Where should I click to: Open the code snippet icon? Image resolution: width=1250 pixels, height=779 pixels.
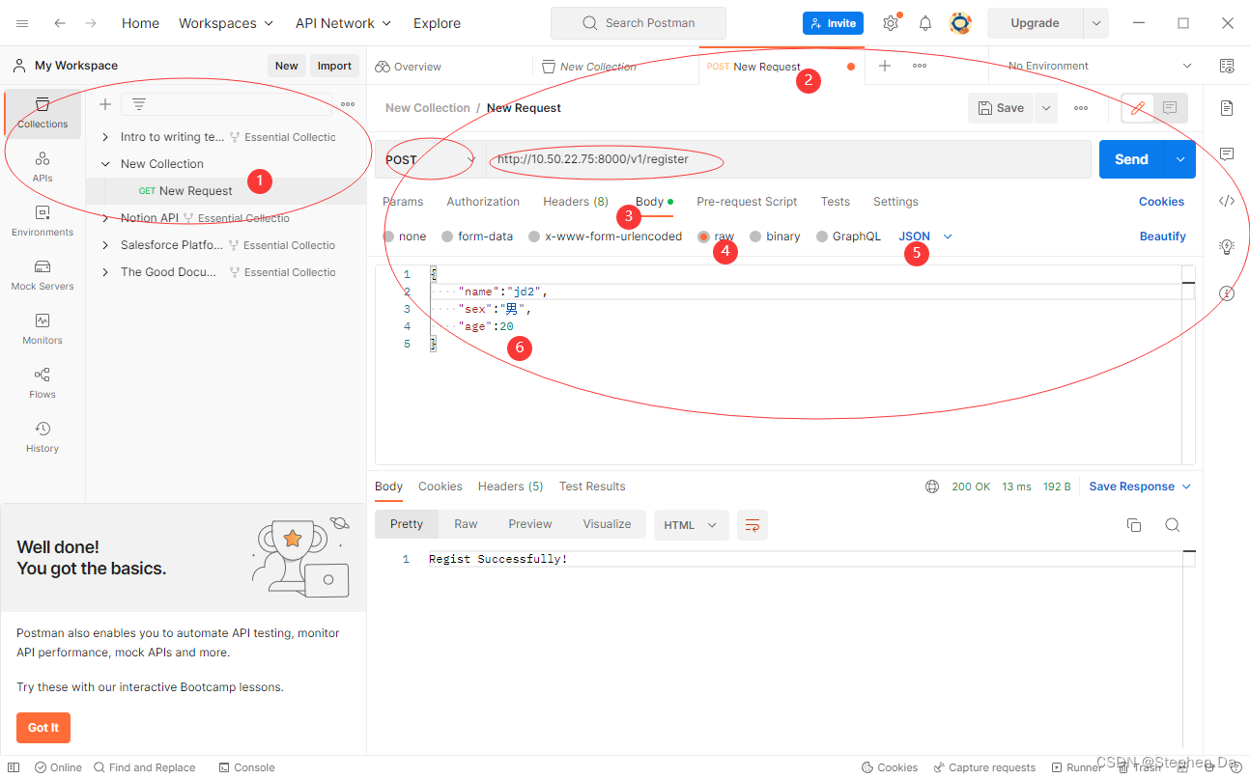(1227, 201)
